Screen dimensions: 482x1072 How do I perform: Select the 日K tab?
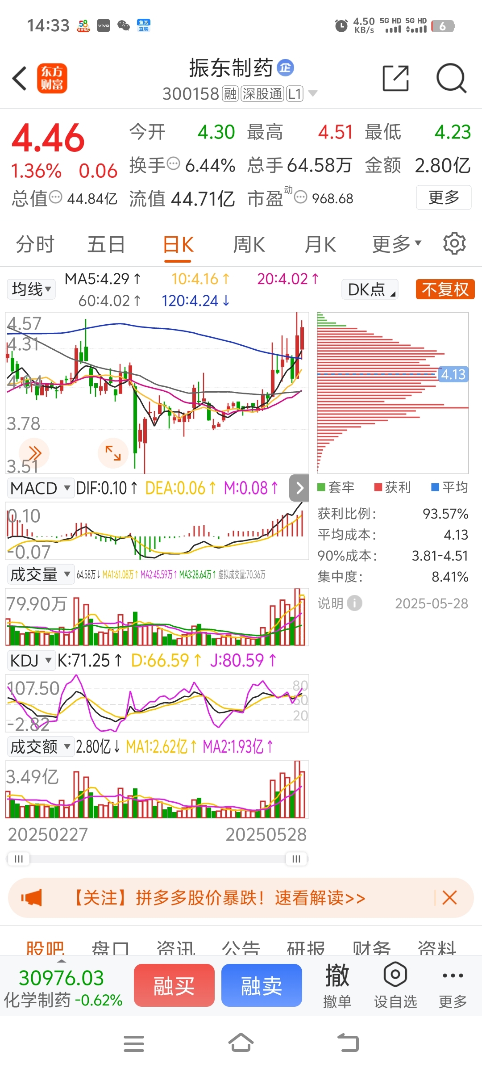click(178, 245)
